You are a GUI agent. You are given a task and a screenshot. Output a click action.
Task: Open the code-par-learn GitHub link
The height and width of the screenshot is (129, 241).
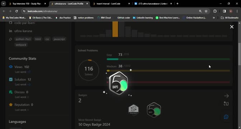click(x=24, y=23)
